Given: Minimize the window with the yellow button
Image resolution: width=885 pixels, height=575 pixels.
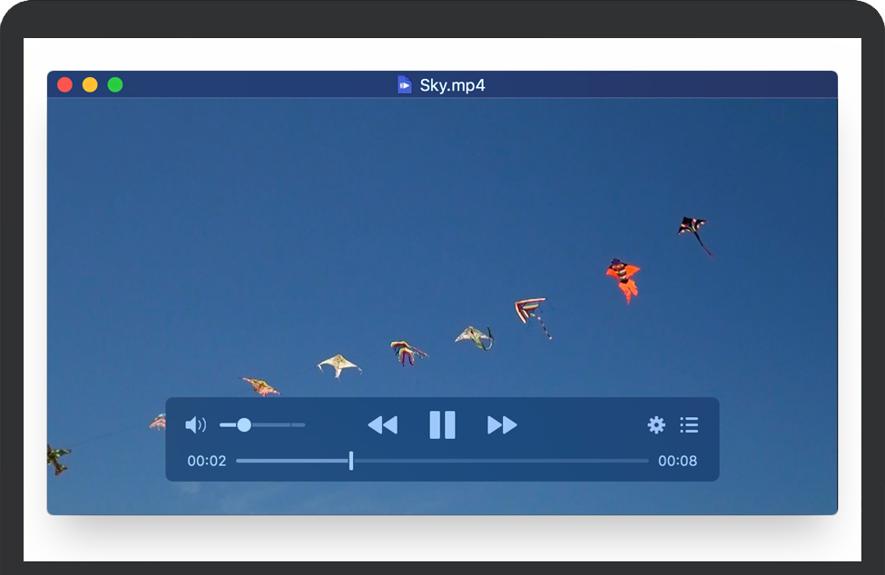Looking at the screenshot, I should pos(90,85).
